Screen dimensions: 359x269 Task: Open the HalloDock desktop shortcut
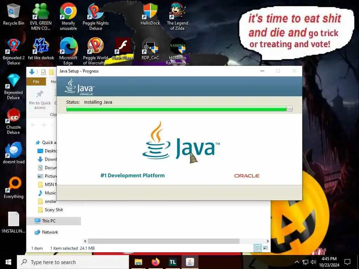150,14
